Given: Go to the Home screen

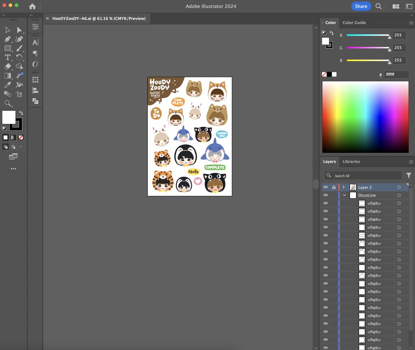Looking at the screenshot, I should 33,6.
